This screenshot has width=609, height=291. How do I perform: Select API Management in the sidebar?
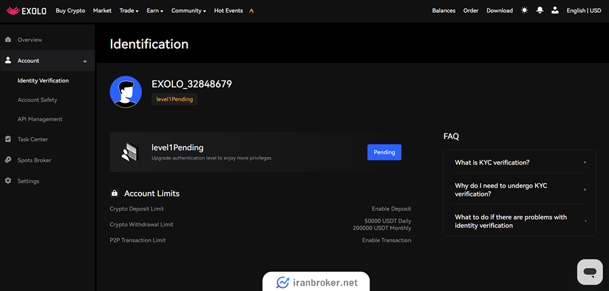(x=40, y=119)
